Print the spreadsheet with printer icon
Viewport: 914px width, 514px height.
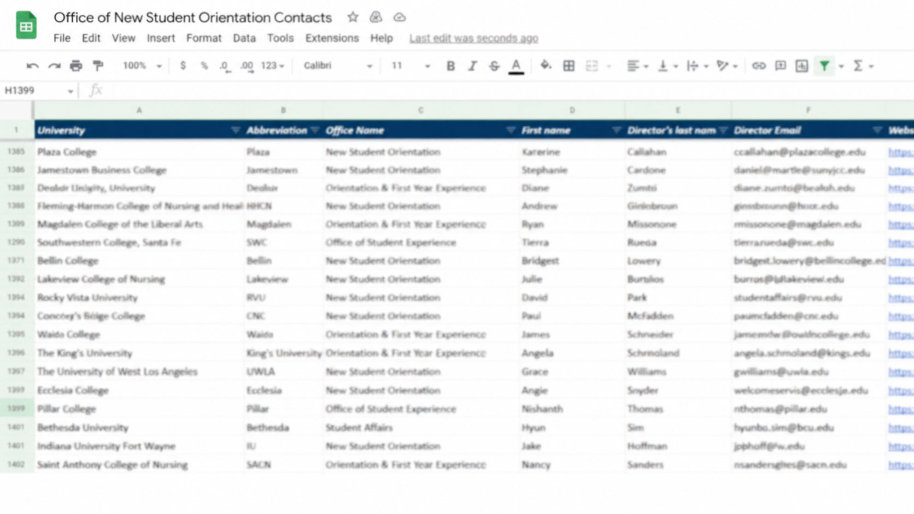76,66
